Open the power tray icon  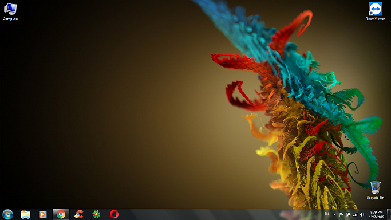[x=348, y=214]
